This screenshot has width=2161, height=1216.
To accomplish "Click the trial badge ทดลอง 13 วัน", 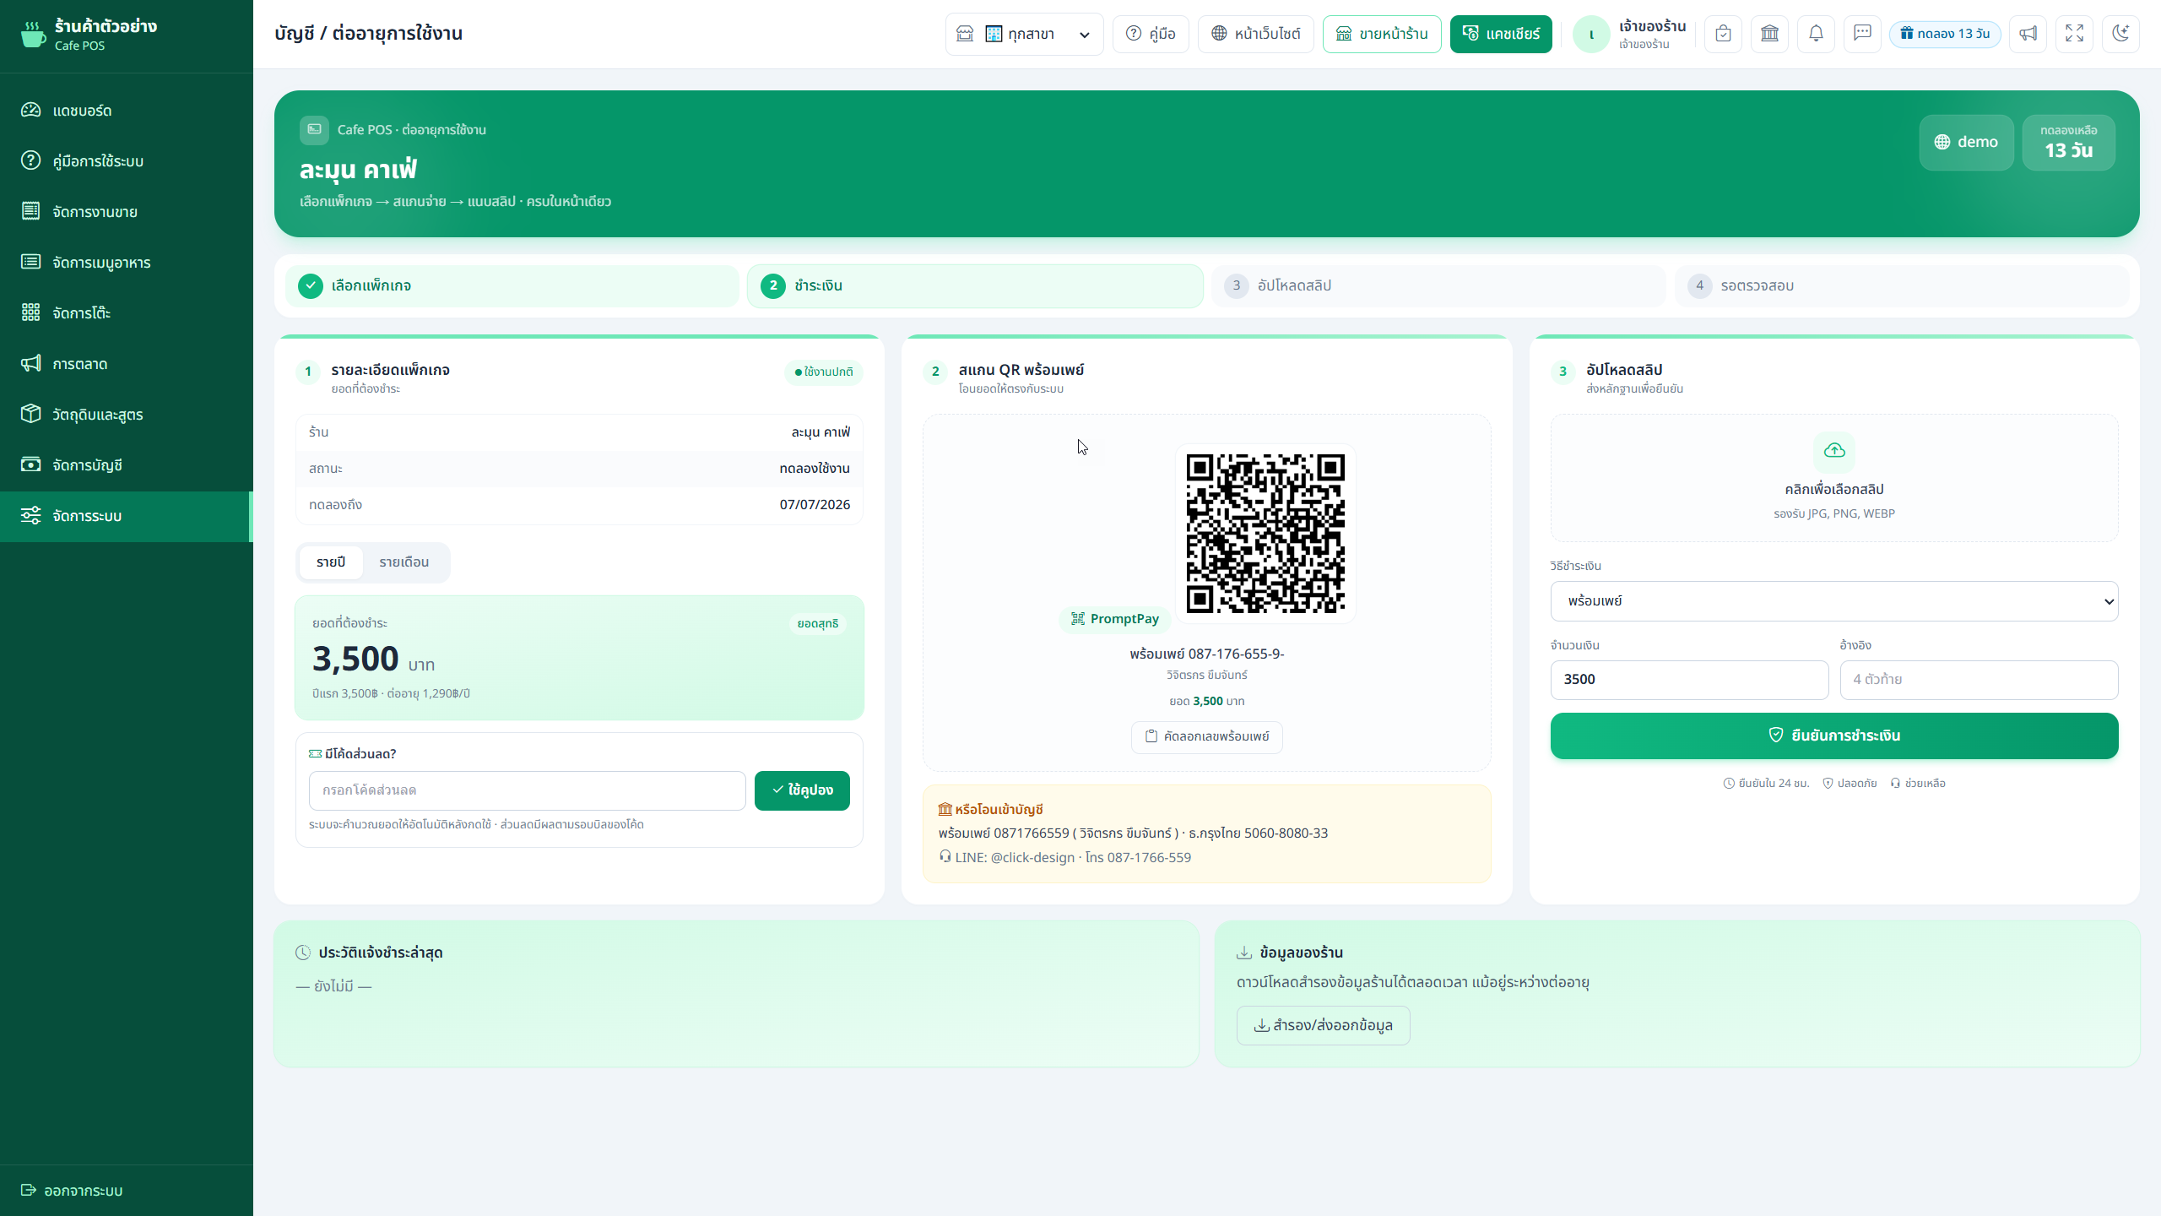I will pyautogui.click(x=1945, y=34).
